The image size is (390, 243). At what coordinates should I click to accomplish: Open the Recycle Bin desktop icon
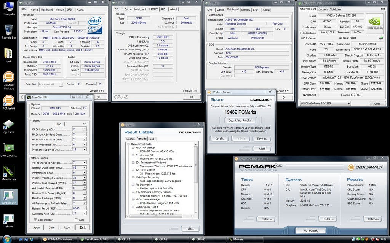click(x=9, y=32)
